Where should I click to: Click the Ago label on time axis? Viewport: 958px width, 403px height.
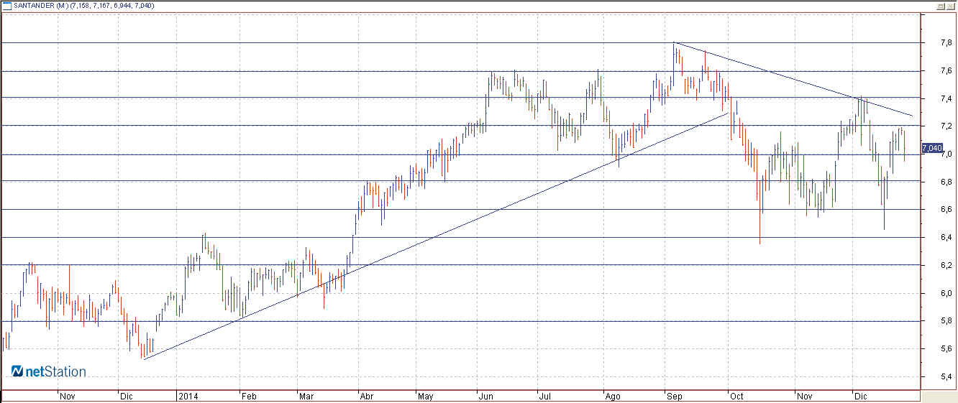coord(612,396)
